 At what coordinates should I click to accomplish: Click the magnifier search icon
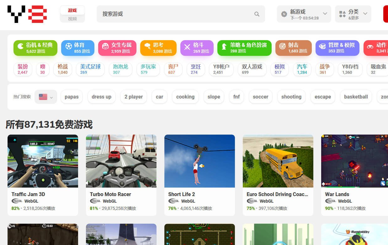[257, 14]
